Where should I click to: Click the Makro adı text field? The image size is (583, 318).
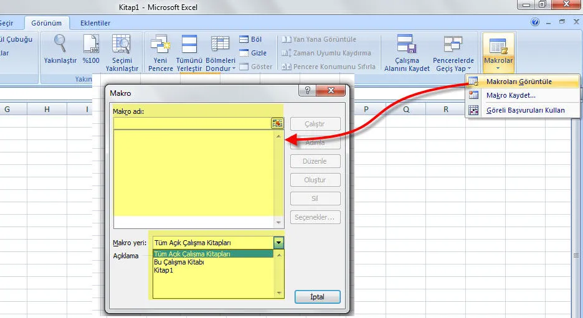tap(192, 123)
